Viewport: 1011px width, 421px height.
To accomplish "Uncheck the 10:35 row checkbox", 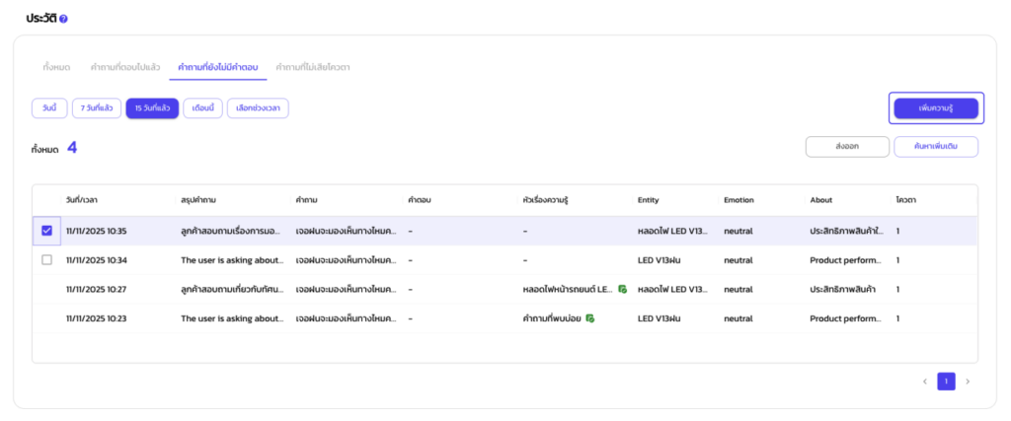I will click(46, 231).
